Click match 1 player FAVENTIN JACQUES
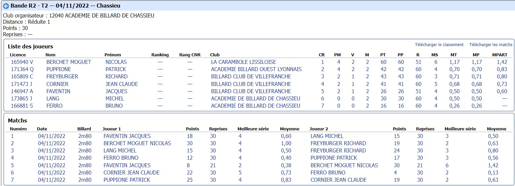The image size is (515, 186). pos(127,136)
